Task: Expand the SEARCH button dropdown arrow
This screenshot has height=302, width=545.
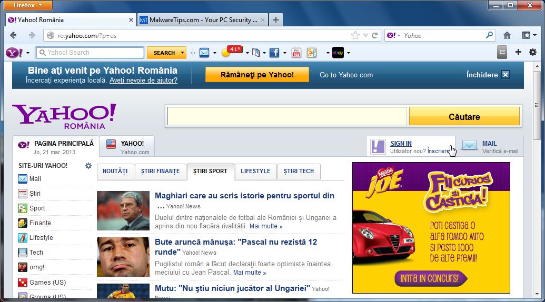Action: point(182,53)
